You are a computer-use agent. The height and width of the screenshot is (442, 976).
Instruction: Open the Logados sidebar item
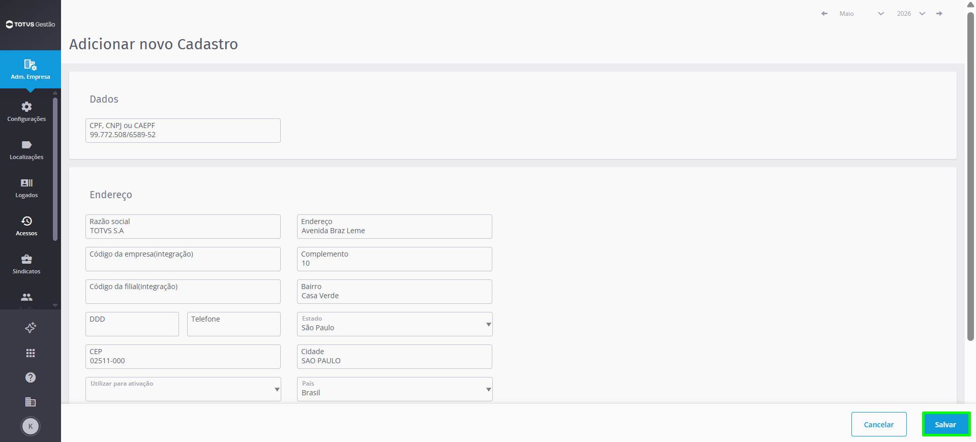click(26, 188)
